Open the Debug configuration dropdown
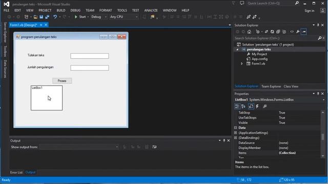The height and width of the screenshot is (184, 328). point(99,17)
